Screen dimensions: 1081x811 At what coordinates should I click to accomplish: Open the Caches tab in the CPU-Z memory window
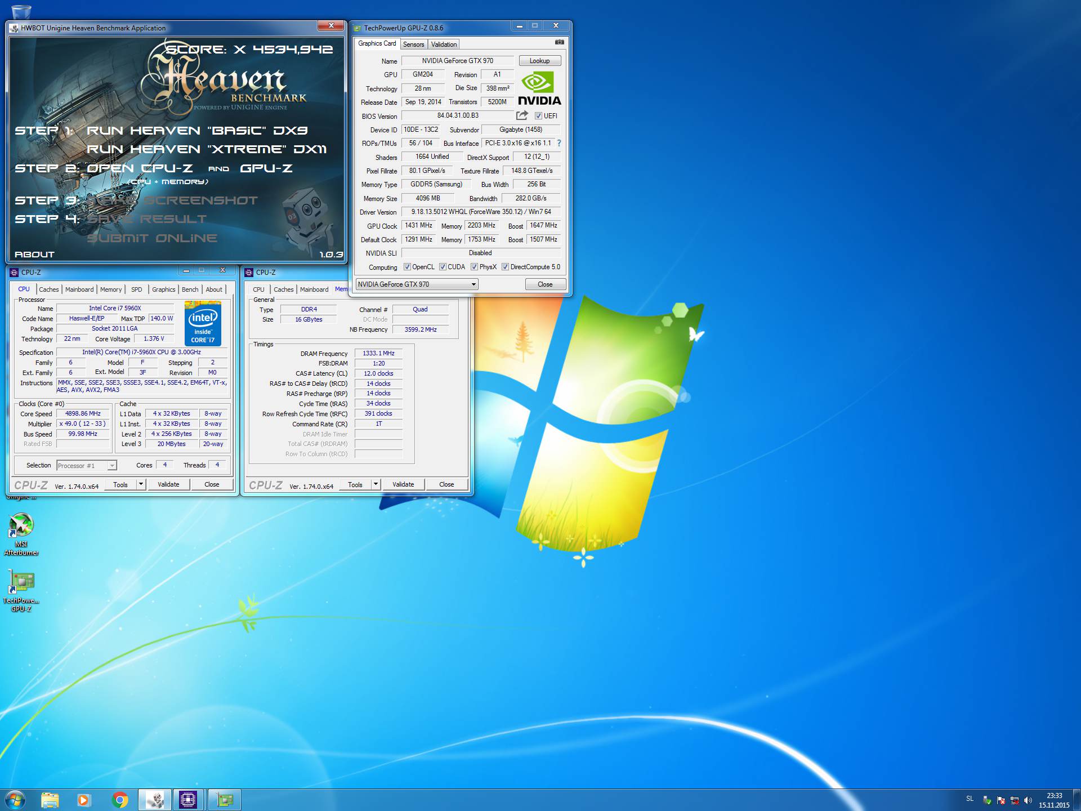click(283, 289)
